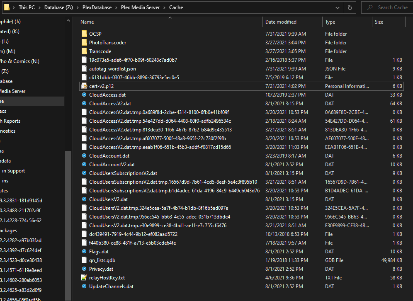Click the Cache breadcrumb
The height and width of the screenshot is (301, 413).
pos(176,7)
